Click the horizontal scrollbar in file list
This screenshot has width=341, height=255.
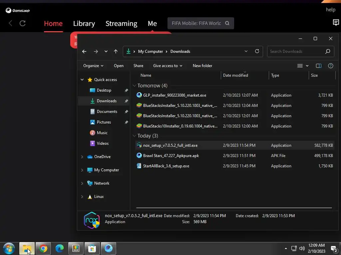pyautogui.click(x=234, y=208)
